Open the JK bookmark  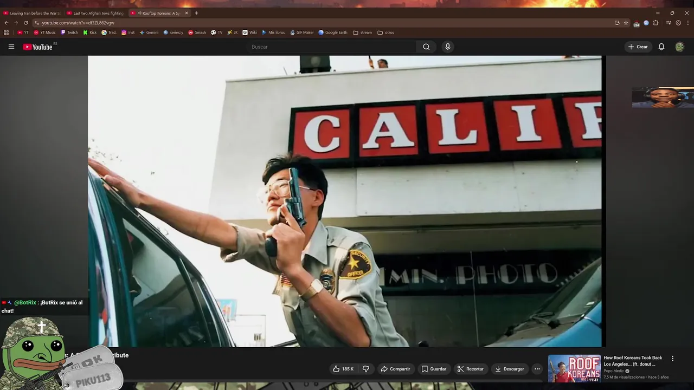(x=233, y=32)
